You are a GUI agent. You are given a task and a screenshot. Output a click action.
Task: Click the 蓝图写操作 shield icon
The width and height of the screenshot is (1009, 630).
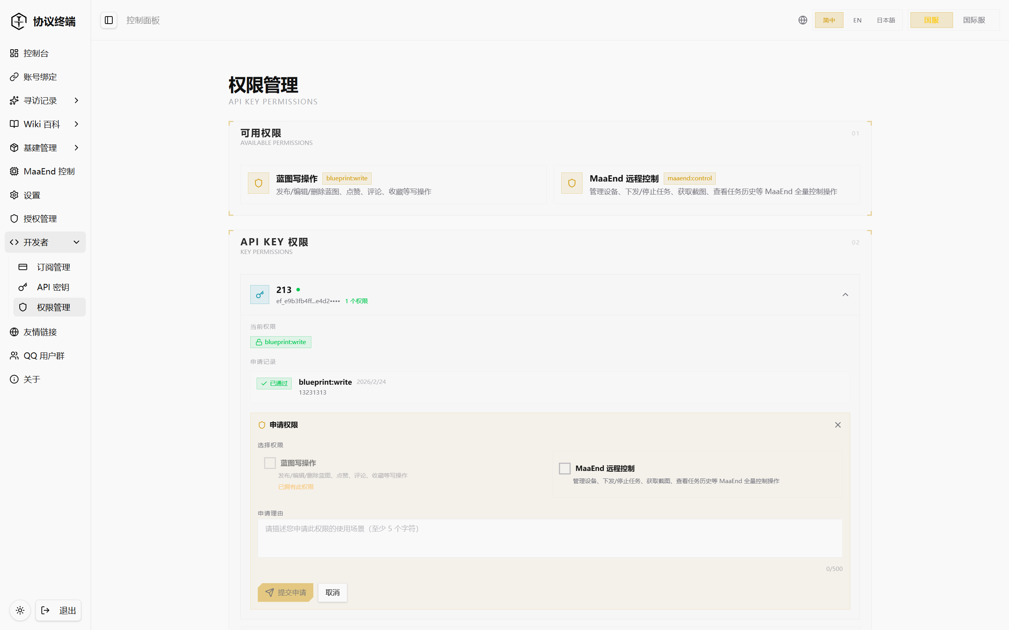(259, 183)
